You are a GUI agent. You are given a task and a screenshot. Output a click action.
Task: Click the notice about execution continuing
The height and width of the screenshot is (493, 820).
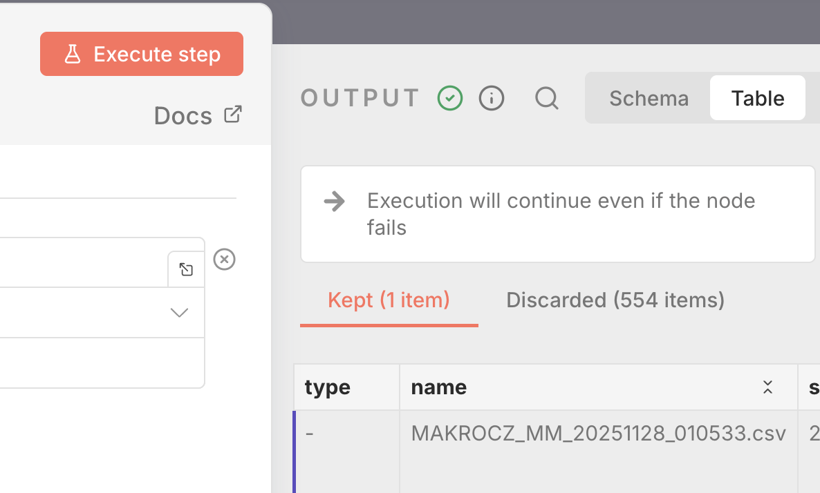[561, 214]
